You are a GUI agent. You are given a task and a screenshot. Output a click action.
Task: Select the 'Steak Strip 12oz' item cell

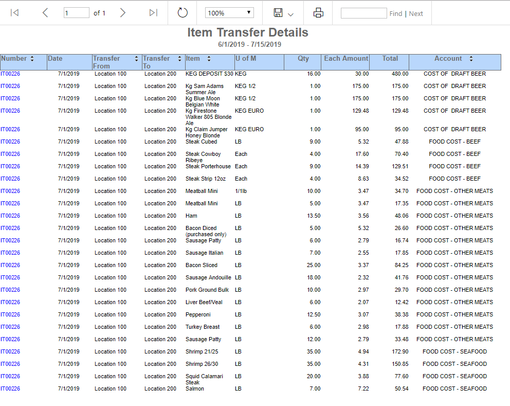[x=206, y=179]
